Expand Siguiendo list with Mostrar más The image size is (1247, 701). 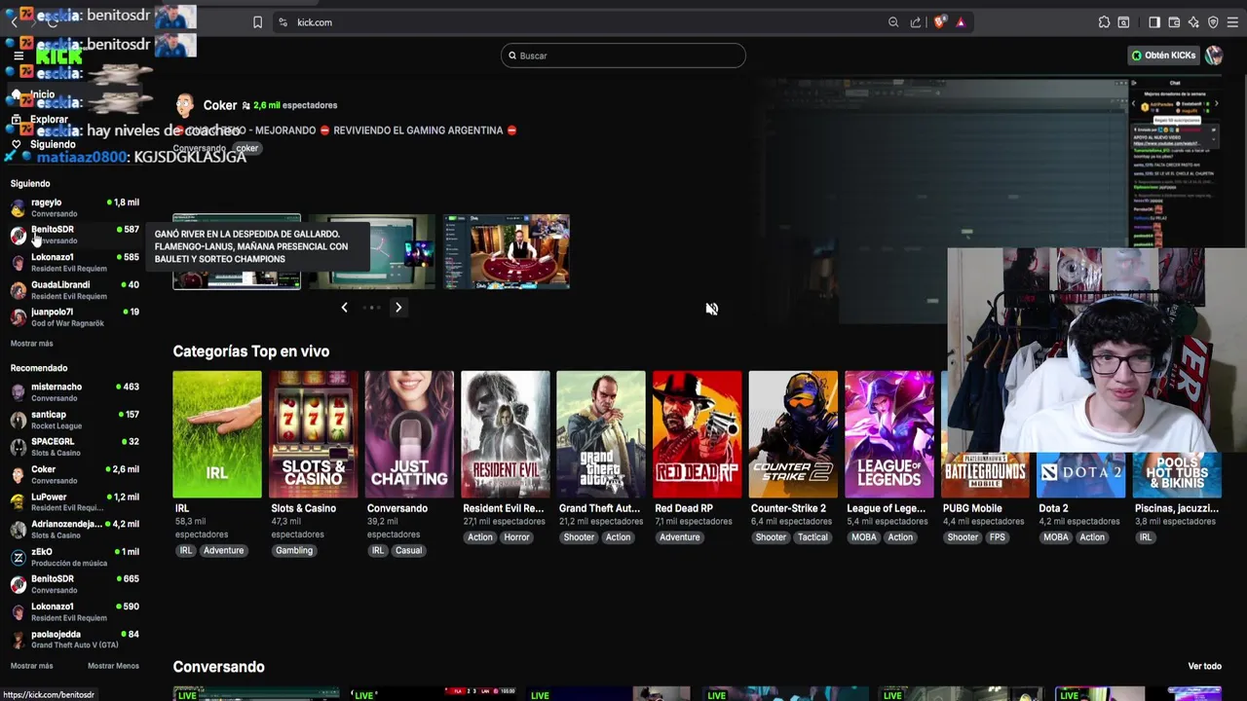tap(32, 344)
